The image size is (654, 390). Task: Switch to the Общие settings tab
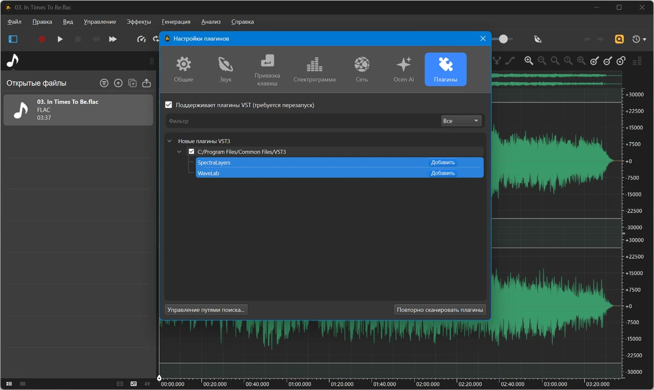pos(184,69)
